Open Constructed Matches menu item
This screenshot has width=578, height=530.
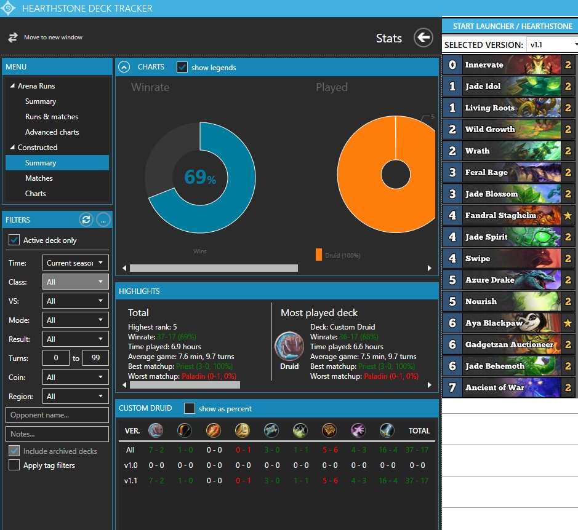[39, 178]
